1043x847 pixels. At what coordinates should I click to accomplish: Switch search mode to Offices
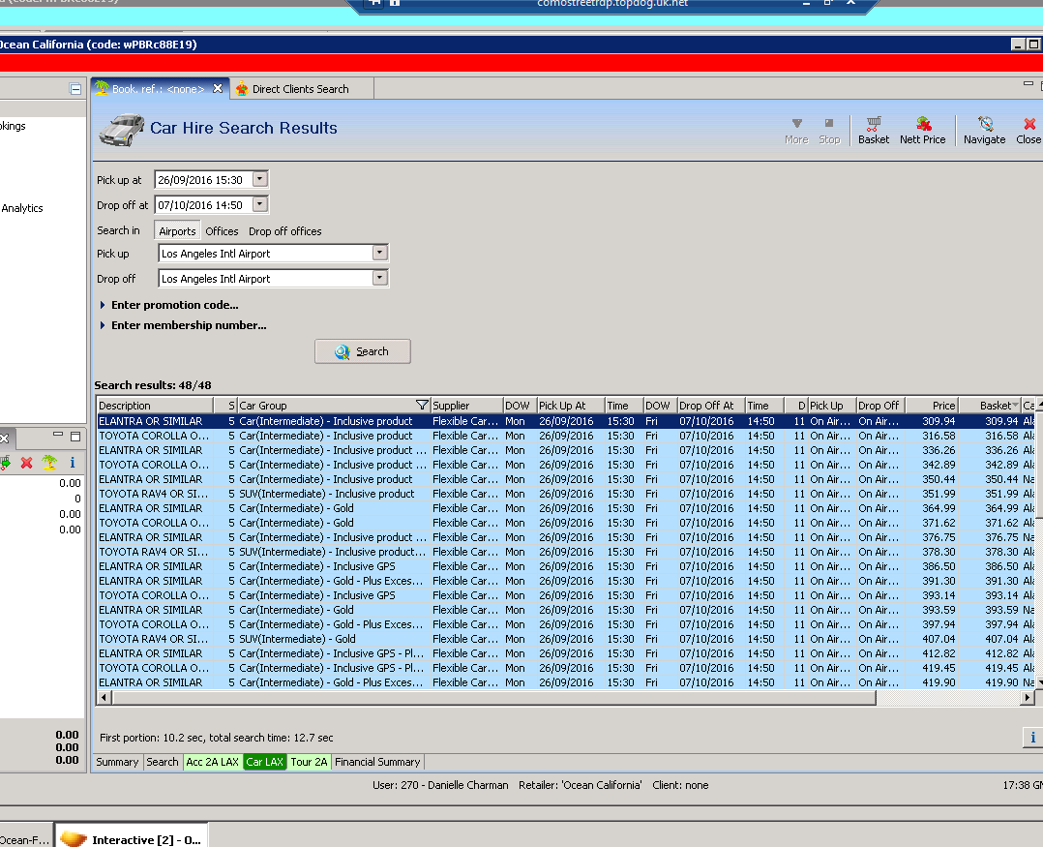pos(222,231)
